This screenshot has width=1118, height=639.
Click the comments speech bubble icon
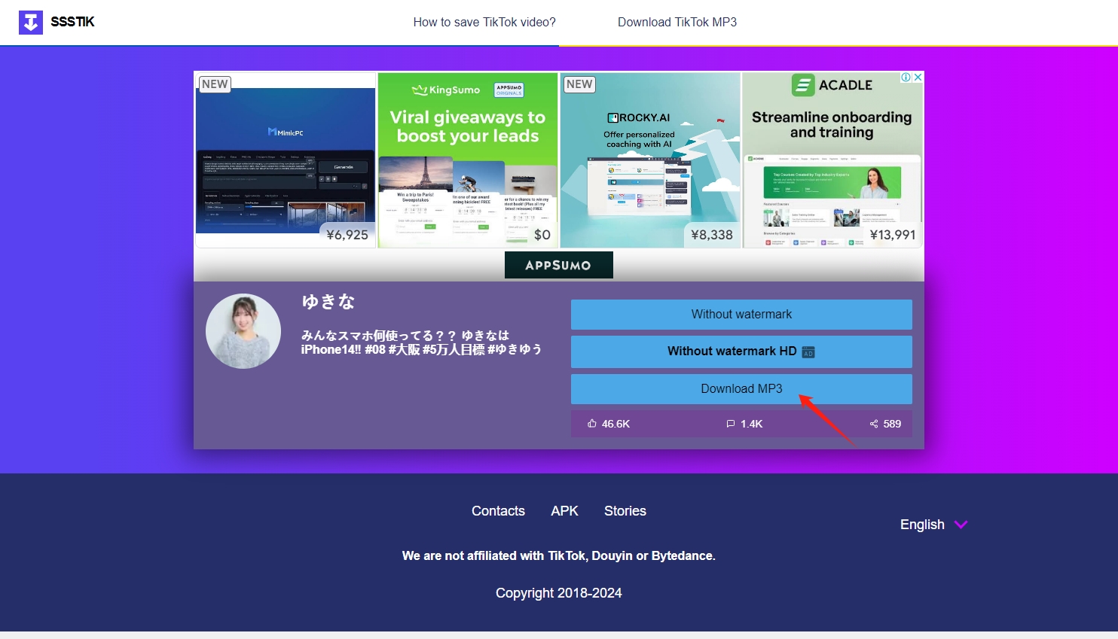tap(731, 424)
